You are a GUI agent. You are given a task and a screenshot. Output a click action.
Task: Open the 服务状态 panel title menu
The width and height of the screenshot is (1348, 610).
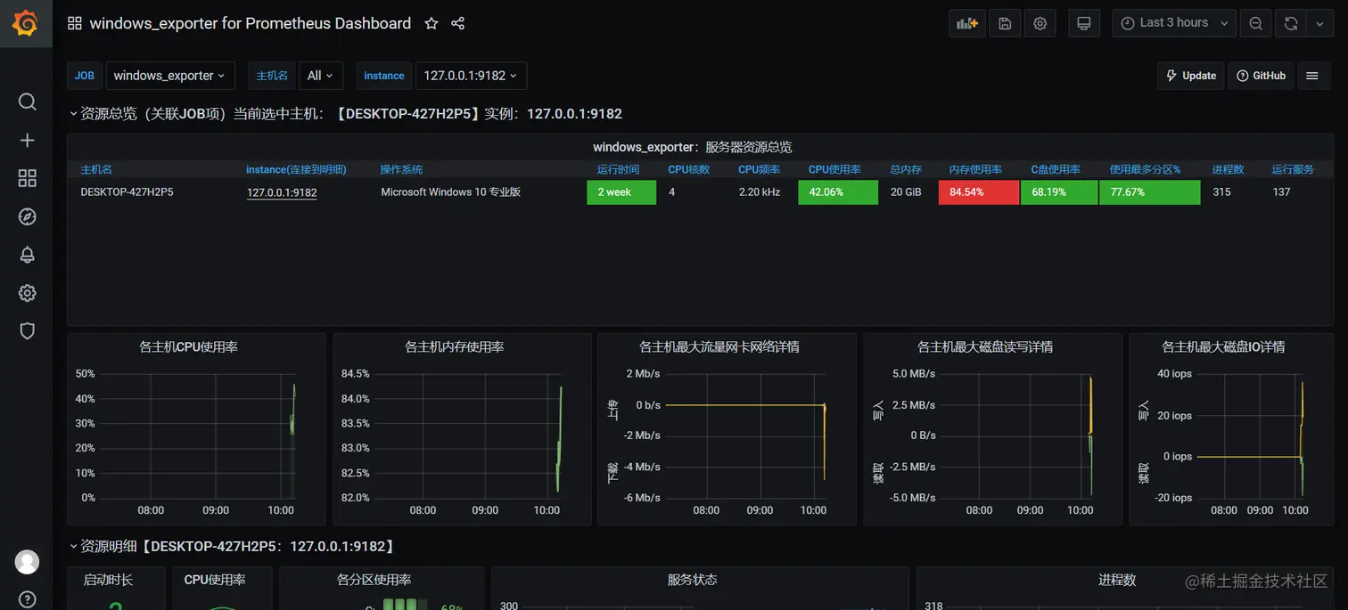[x=693, y=580]
